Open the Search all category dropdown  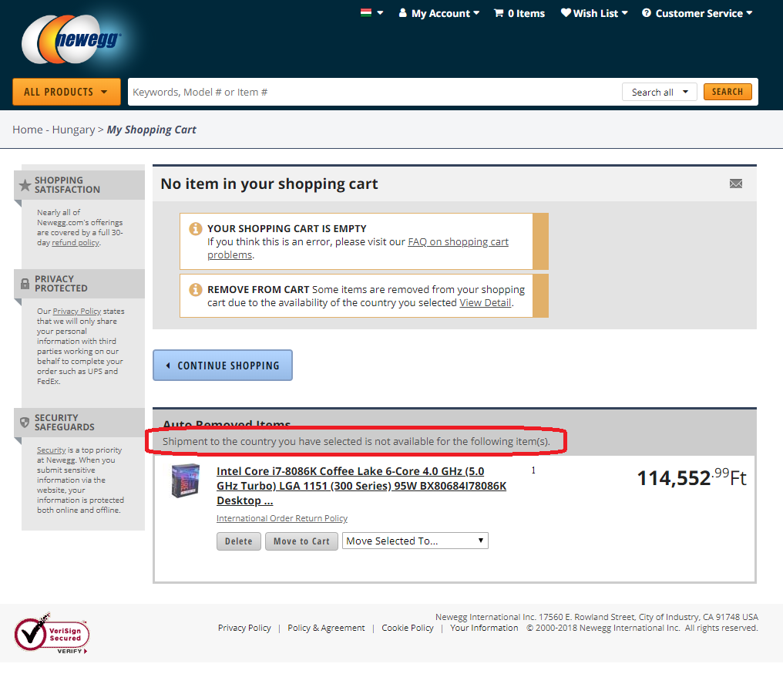pyautogui.click(x=659, y=92)
